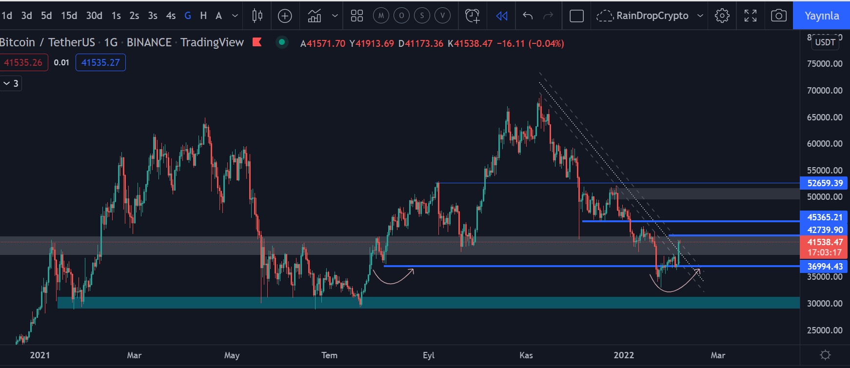Toggle the M circle button

pos(381,16)
